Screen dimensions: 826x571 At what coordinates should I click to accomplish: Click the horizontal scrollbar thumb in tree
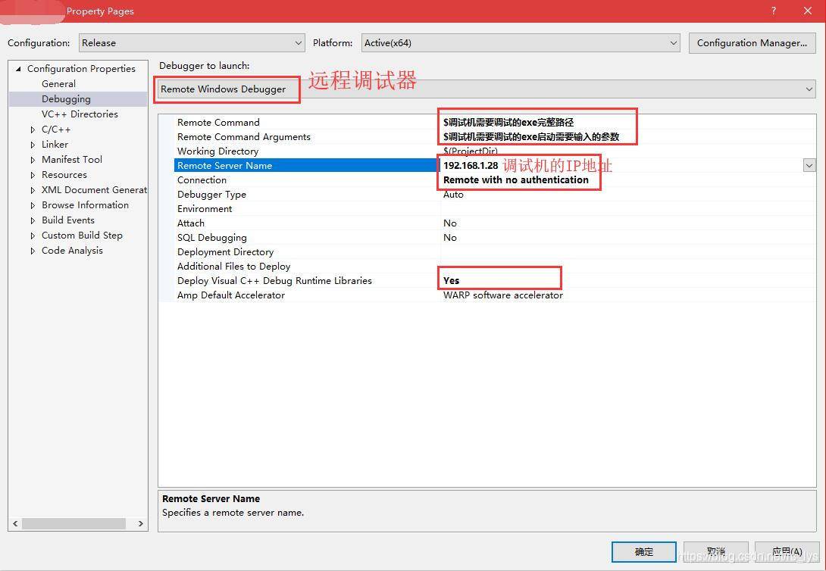coord(74,523)
